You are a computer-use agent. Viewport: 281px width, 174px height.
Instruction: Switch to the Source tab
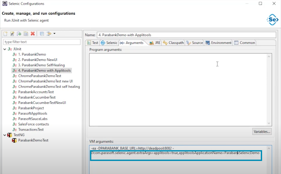pos(195,43)
